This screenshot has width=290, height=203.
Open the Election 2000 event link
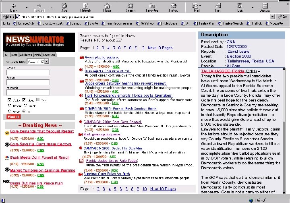point(239,56)
